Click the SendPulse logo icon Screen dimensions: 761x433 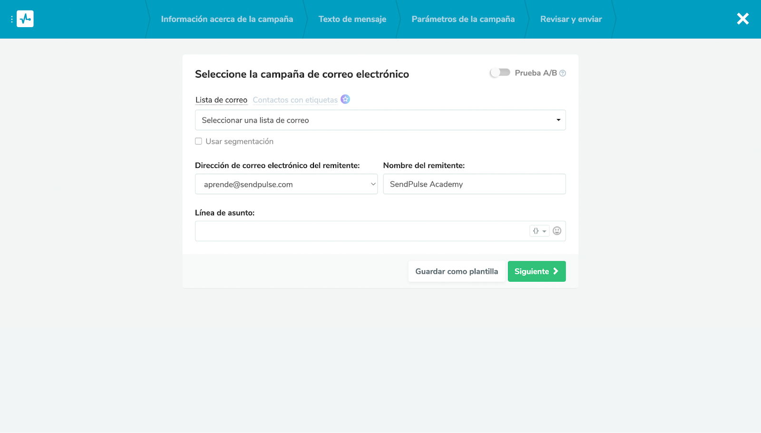tap(25, 19)
